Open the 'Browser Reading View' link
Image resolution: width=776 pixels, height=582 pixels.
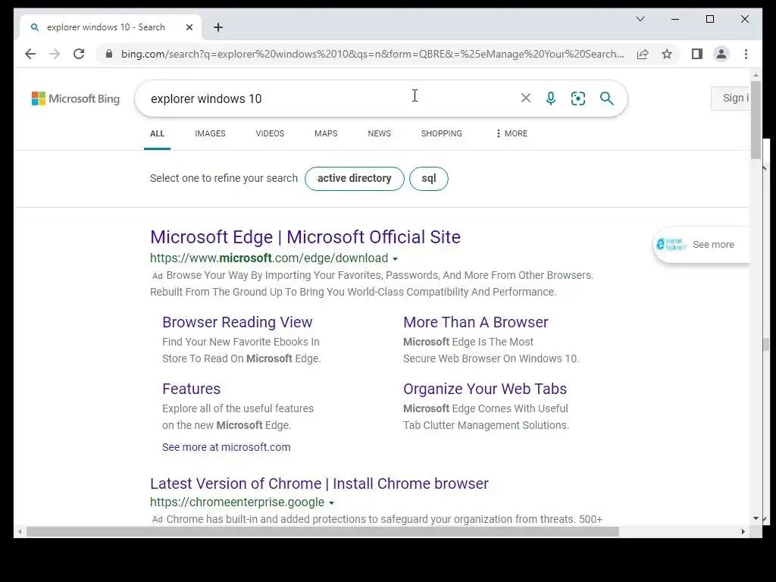click(237, 322)
